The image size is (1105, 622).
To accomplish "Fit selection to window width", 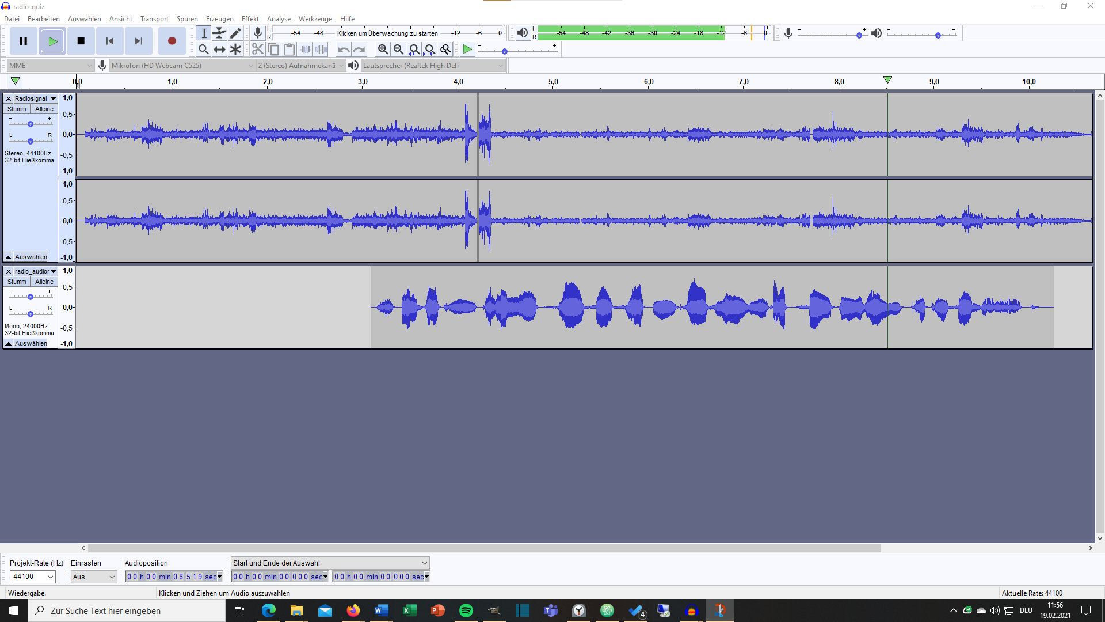I will click(414, 50).
